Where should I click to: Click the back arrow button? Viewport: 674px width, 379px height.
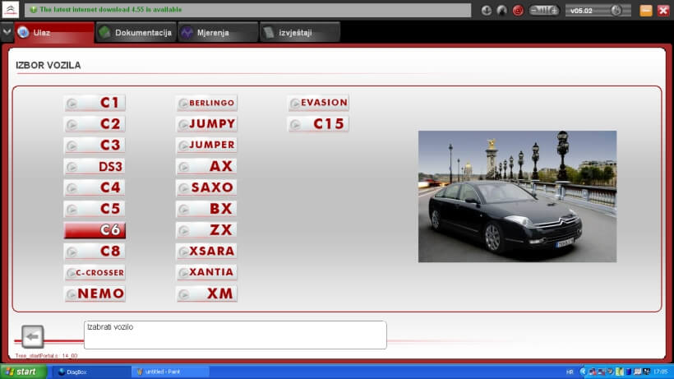click(x=33, y=337)
